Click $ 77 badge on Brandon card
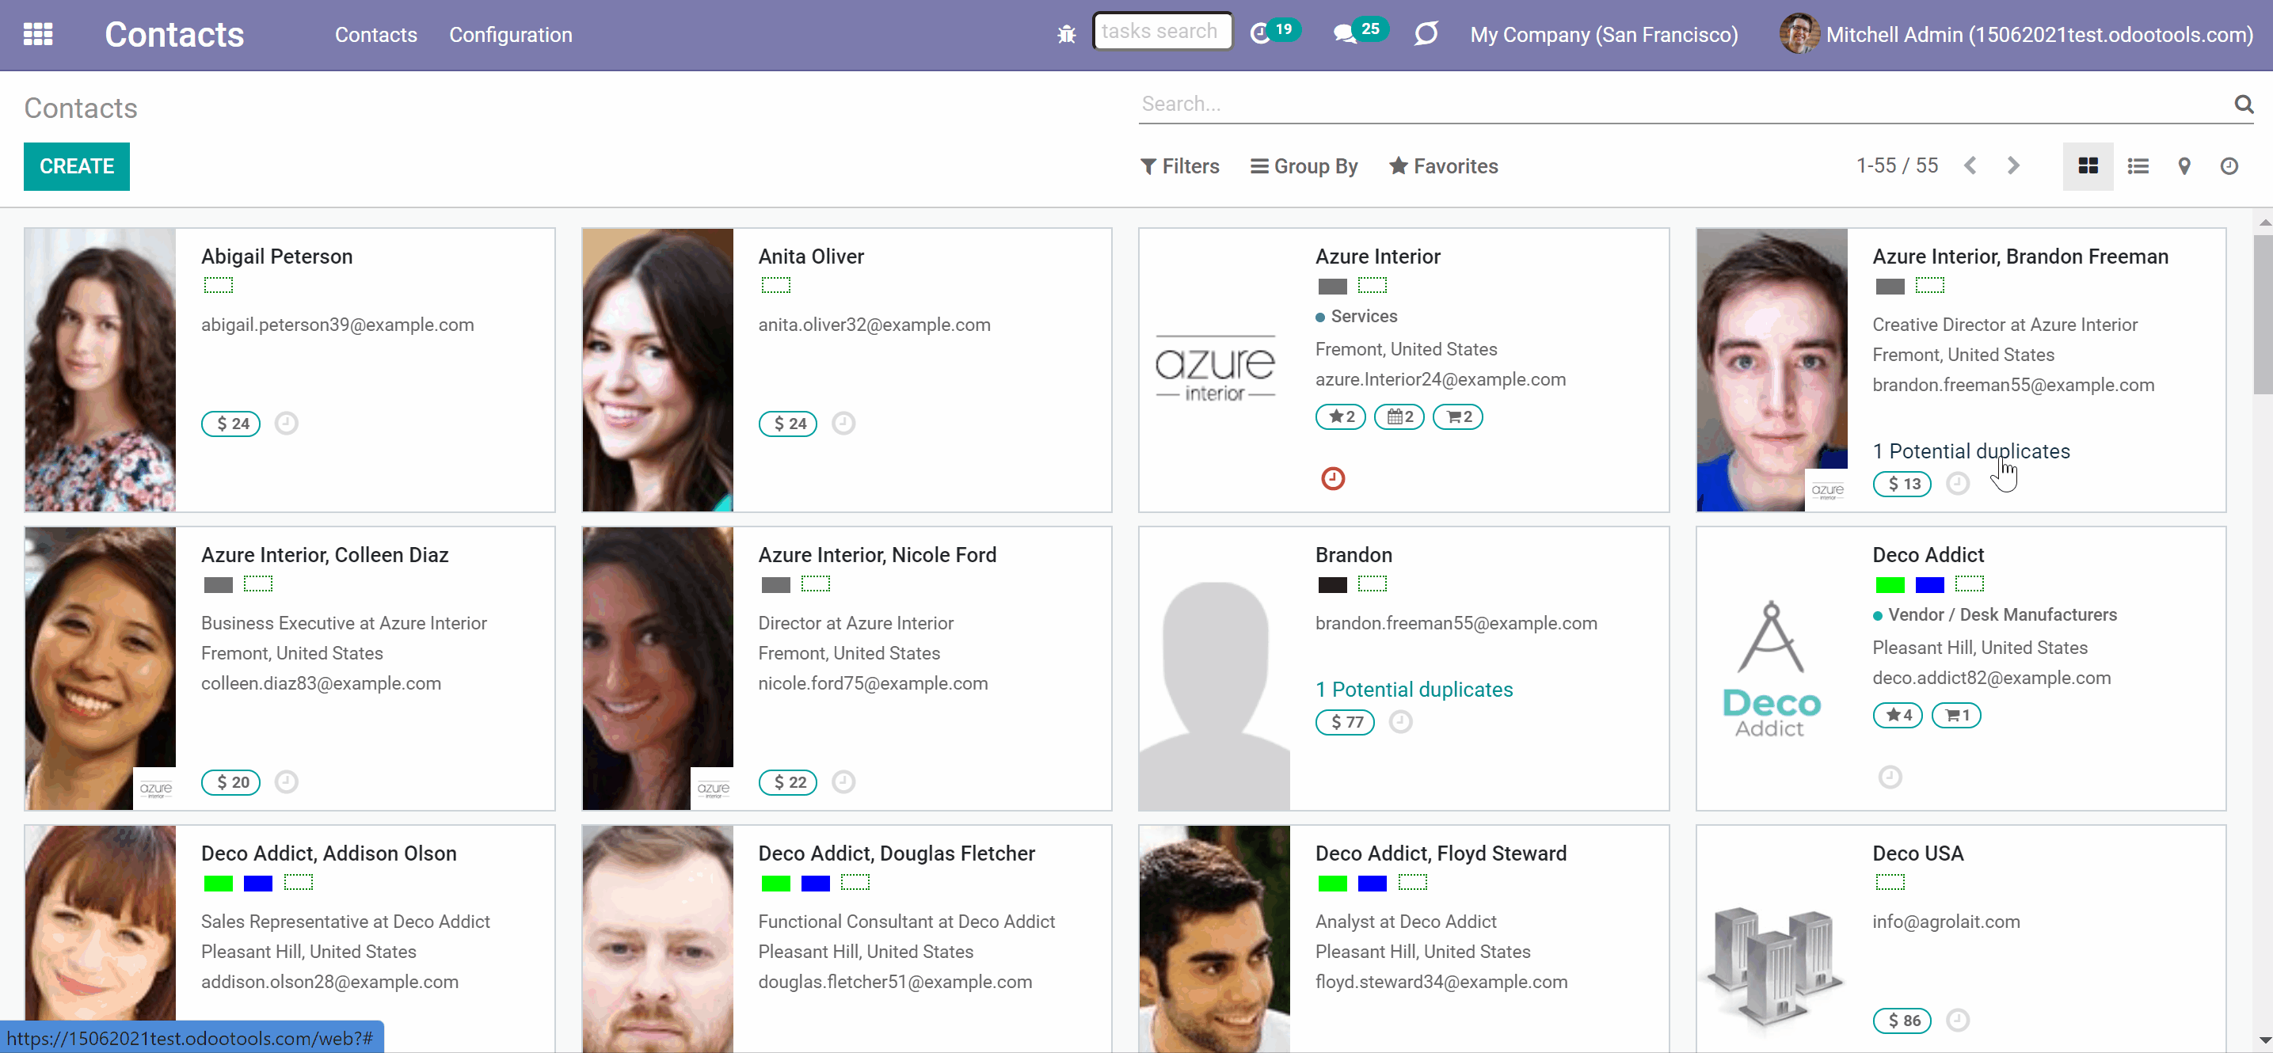Viewport: 2273px width, 1053px height. [x=1346, y=721]
